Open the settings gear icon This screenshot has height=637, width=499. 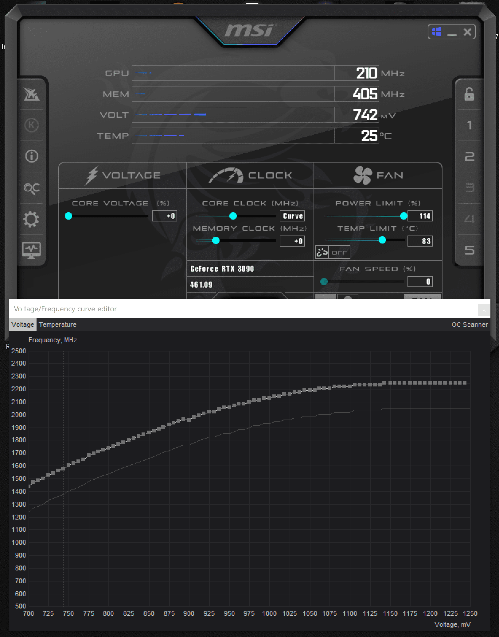(31, 219)
